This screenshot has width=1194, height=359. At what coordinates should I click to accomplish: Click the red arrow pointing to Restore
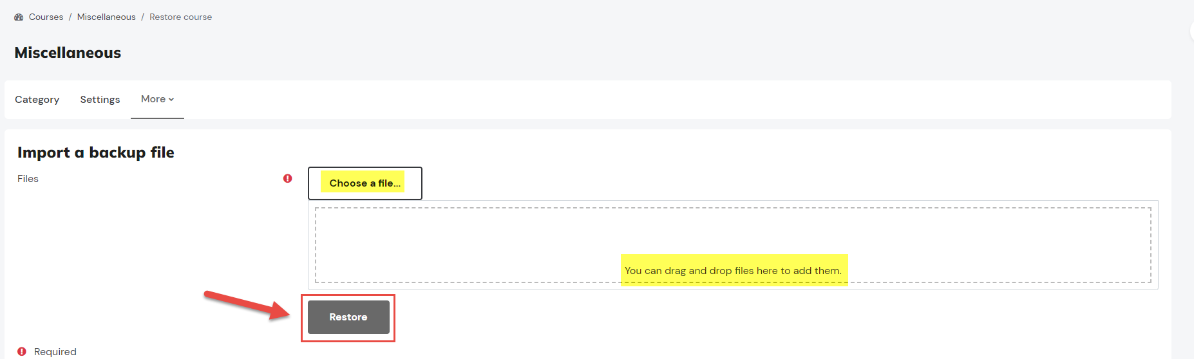point(247,305)
